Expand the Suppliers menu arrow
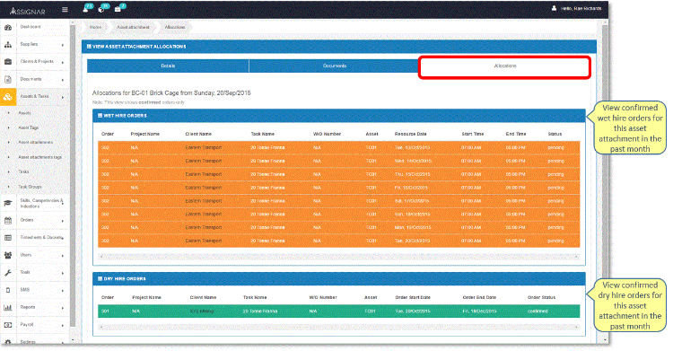Viewport: 673px width, 351px height. point(63,45)
